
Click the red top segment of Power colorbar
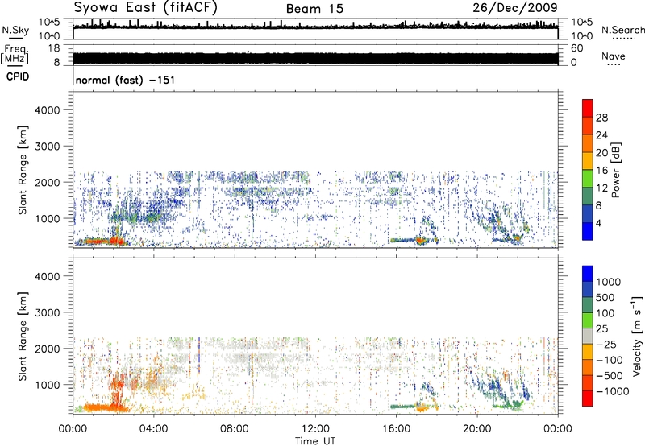coord(588,109)
